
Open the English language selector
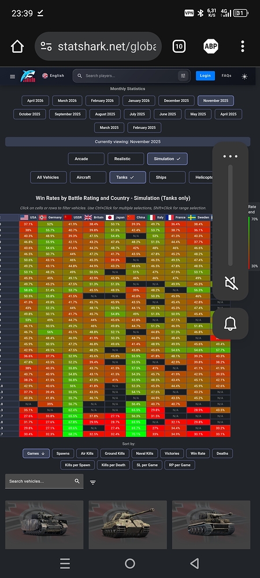point(53,76)
